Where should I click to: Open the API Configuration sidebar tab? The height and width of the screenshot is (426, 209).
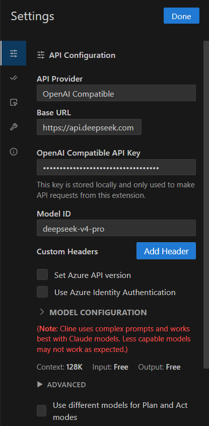click(x=14, y=53)
